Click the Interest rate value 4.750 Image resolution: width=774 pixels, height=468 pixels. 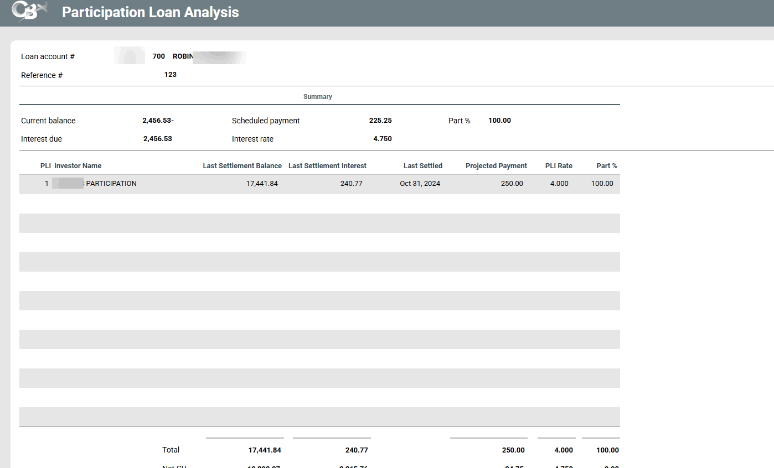pos(382,139)
